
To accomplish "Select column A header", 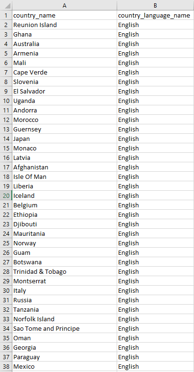I will pyautogui.click(x=65, y=5).
